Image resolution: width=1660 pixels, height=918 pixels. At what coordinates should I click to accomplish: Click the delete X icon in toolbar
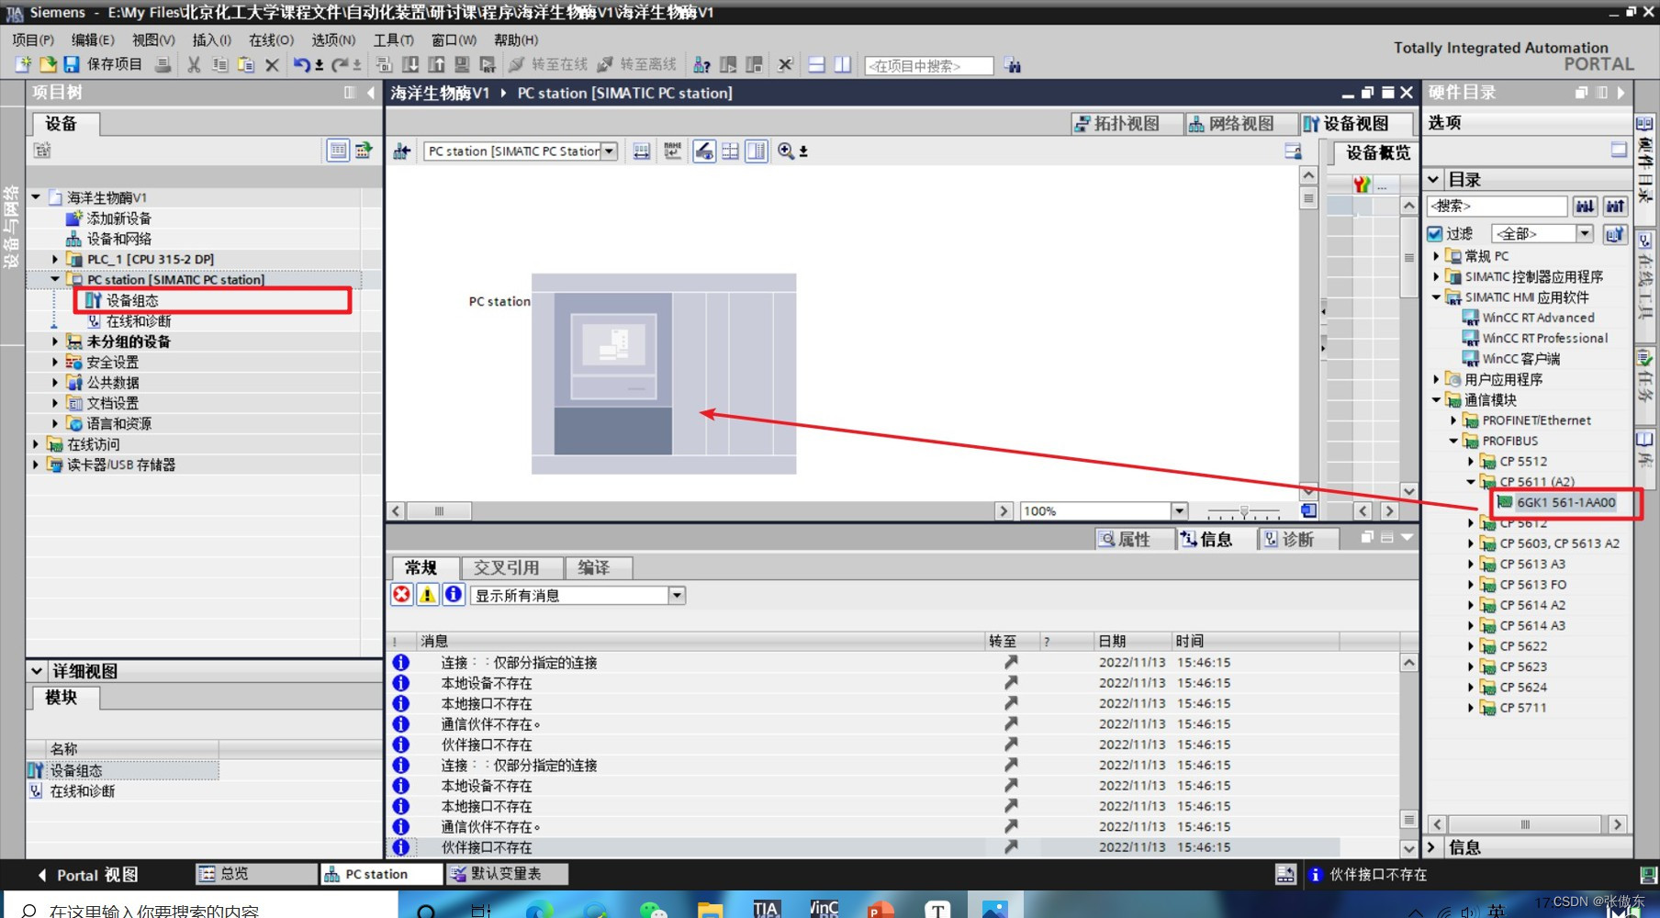[x=272, y=64]
